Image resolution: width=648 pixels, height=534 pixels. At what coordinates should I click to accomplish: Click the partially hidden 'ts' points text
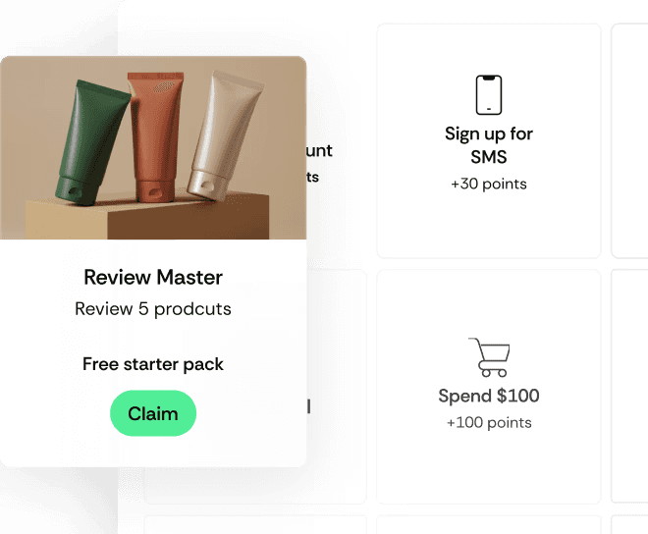click(x=313, y=177)
